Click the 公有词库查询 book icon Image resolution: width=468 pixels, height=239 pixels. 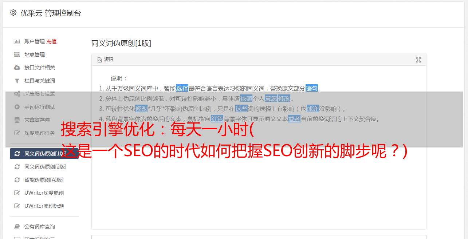coord(17,227)
